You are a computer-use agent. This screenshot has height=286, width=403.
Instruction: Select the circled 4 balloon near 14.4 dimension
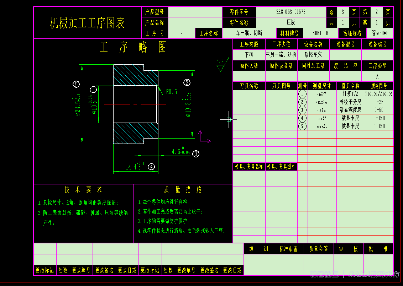point(151,166)
